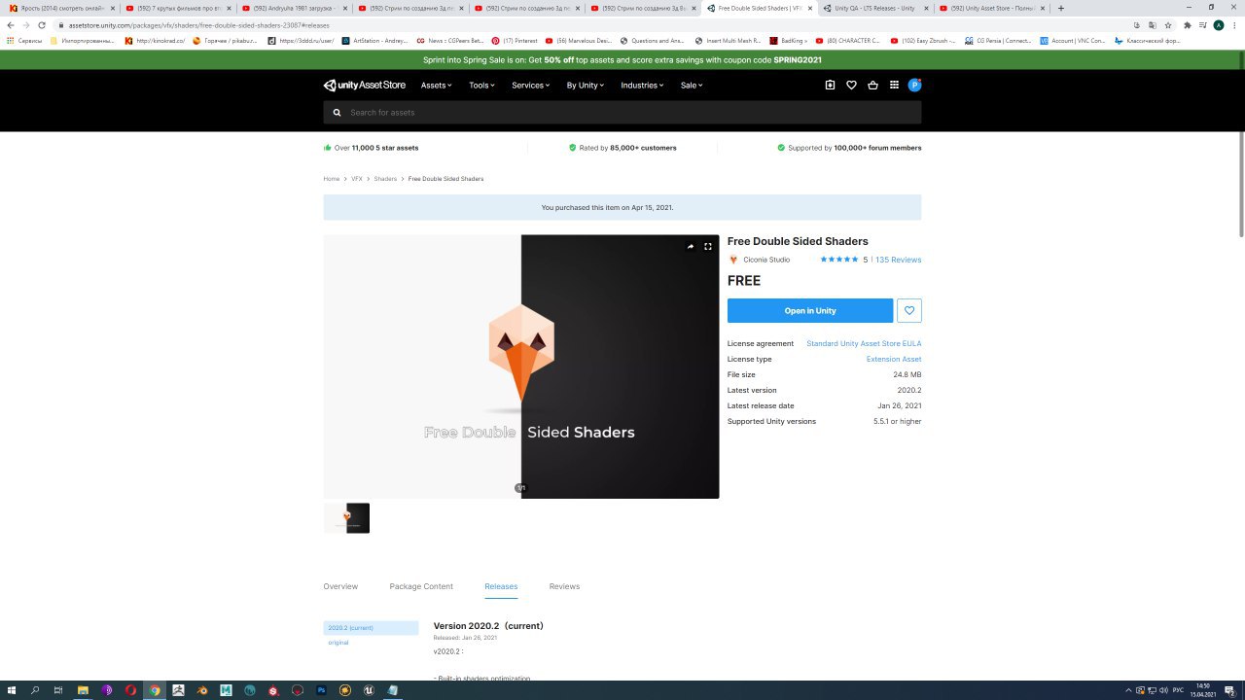This screenshot has height=700, width=1245.
Task: Open Chrome extensions puzzle icon
Action: pos(1187,25)
